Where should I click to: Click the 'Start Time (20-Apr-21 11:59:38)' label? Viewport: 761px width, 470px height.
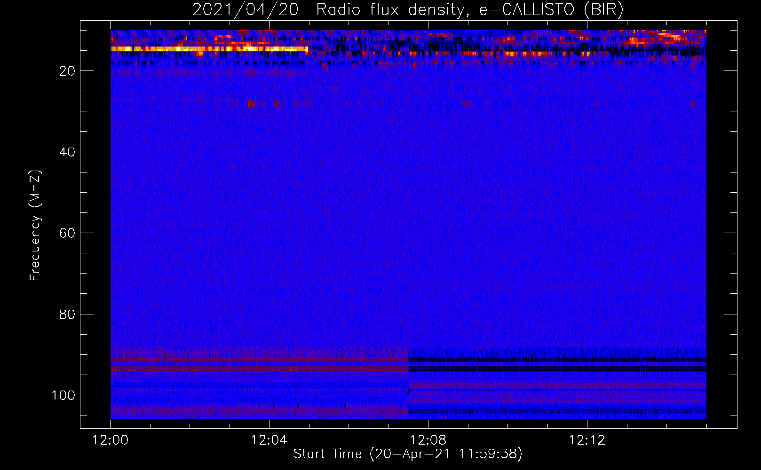408,454
